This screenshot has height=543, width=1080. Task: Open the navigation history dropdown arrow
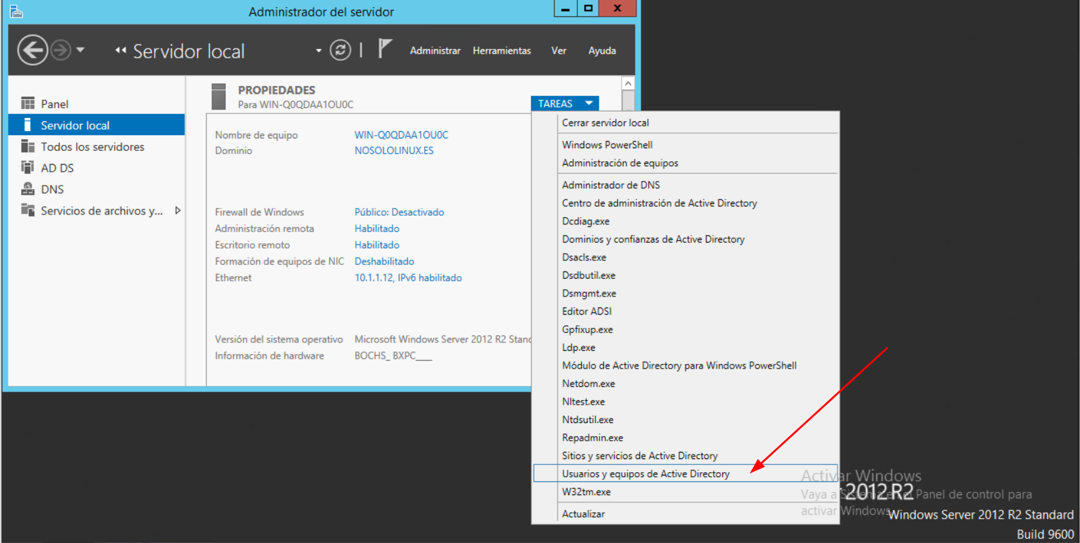[x=81, y=50]
